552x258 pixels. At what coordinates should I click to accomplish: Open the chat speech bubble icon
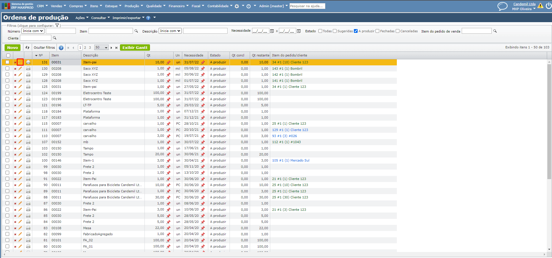pyautogui.click(x=502, y=6)
